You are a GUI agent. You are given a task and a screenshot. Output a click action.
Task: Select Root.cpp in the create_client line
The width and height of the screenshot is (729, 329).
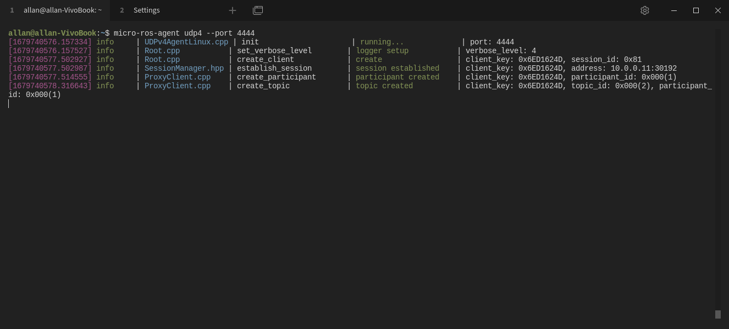click(x=162, y=59)
